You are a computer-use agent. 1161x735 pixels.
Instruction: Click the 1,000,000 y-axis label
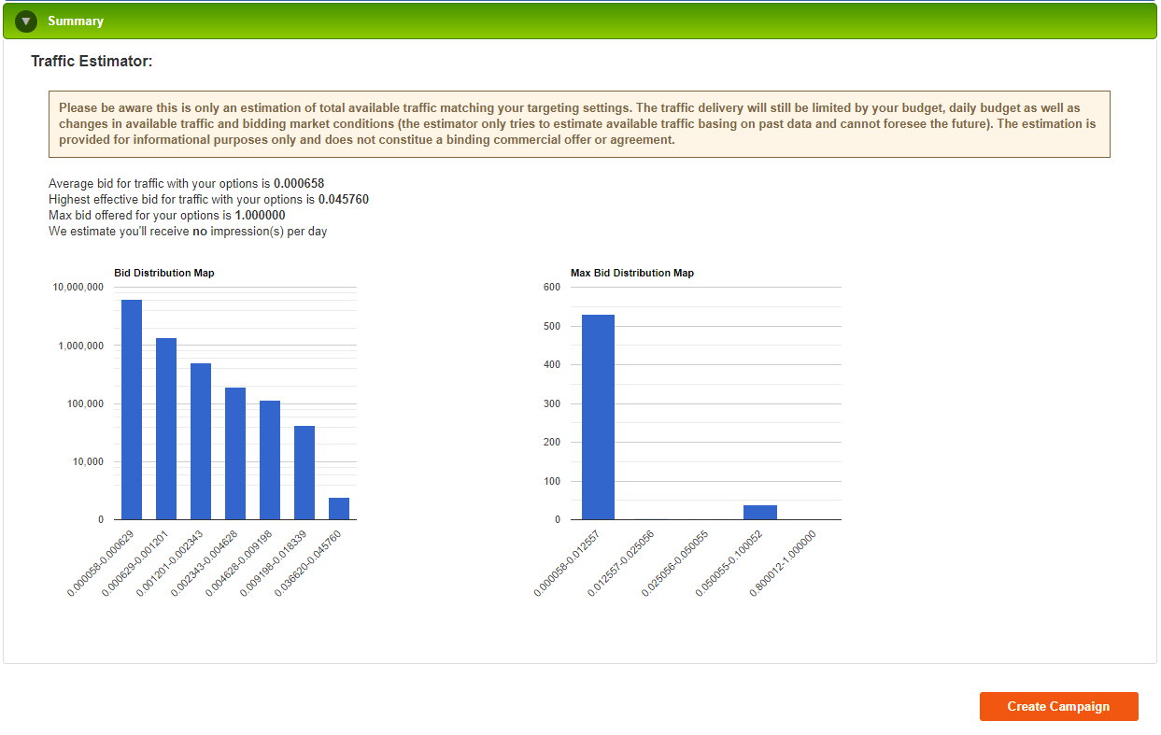click(x=80, y=346)
